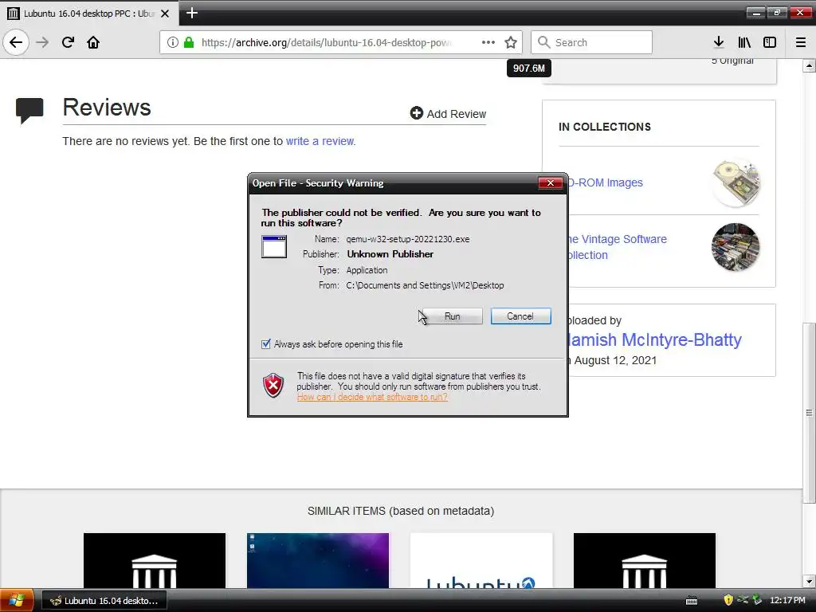Open the first similar item thumbnail
Viewport: 816px width, 612px height.
(155, 560)
